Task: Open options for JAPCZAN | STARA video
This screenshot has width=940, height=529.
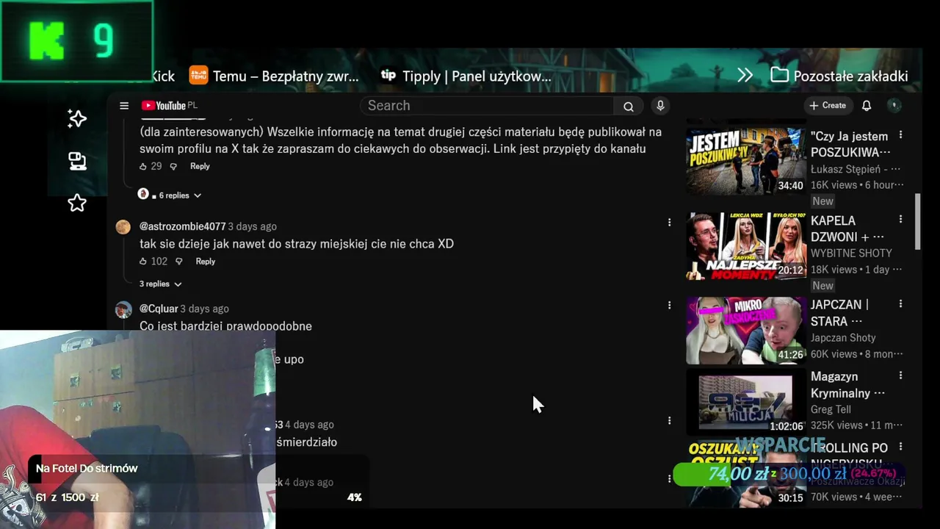Action: (x=900, y=303)
